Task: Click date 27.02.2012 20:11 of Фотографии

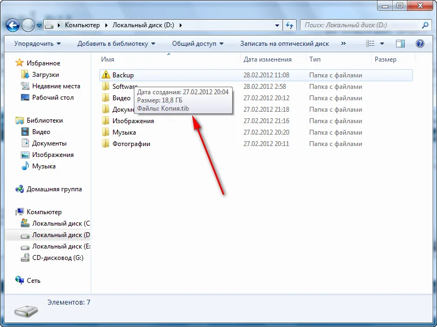Action: (x=266, y=144)
